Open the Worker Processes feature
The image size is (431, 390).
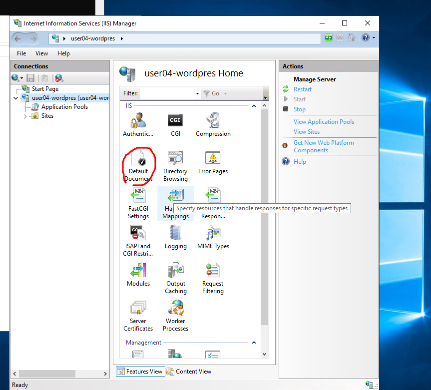[175, 316]
